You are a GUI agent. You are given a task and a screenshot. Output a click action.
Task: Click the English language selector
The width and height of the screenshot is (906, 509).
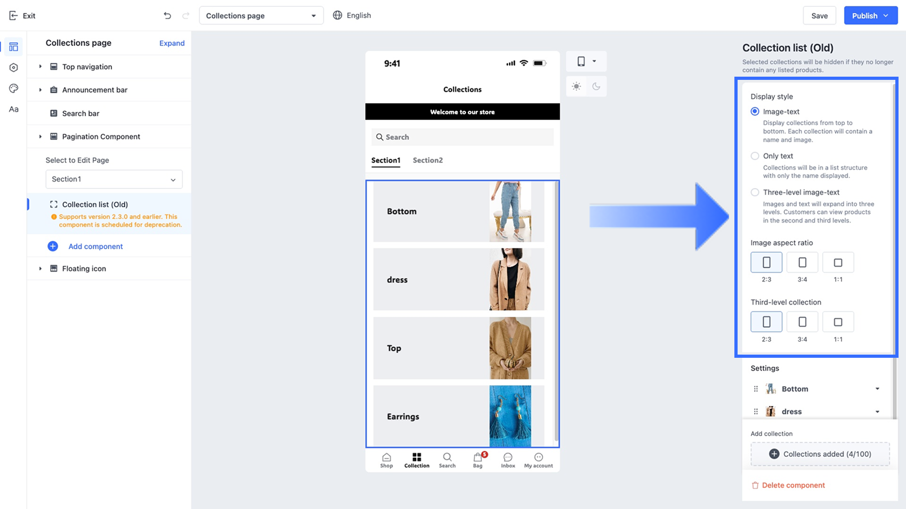[352, 15]
